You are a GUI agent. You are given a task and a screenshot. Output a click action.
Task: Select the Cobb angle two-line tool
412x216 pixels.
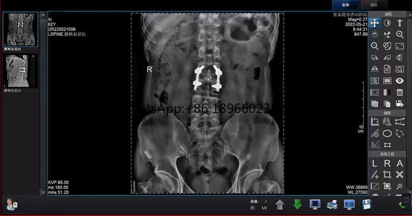click(399, 122)
